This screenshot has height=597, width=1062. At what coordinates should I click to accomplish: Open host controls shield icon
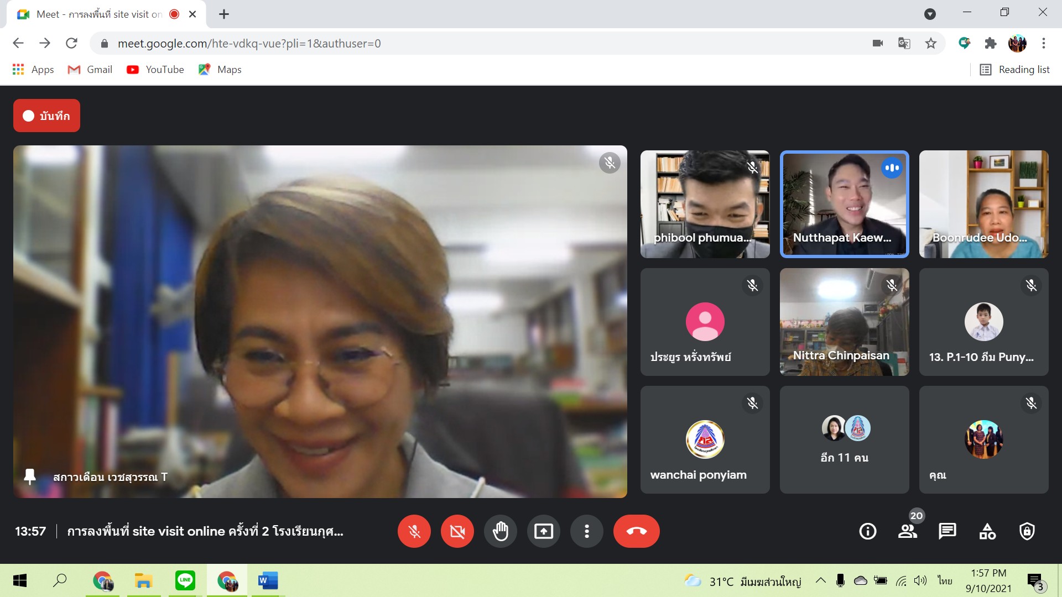[x=1027, y=531]
